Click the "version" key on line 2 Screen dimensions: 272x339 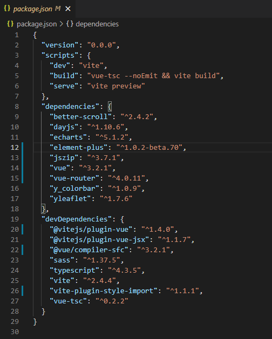pos(60,45)
